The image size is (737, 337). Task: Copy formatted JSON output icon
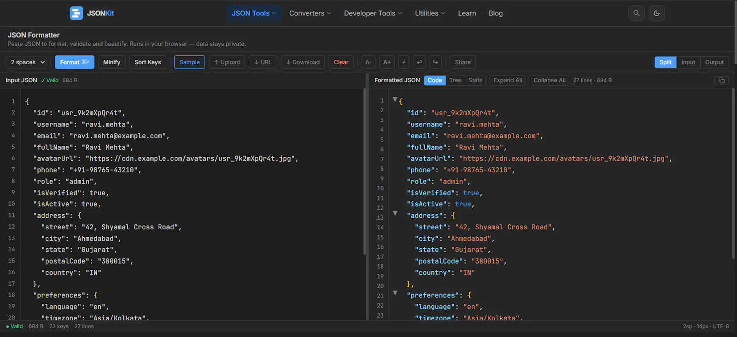tap(722, 80)
